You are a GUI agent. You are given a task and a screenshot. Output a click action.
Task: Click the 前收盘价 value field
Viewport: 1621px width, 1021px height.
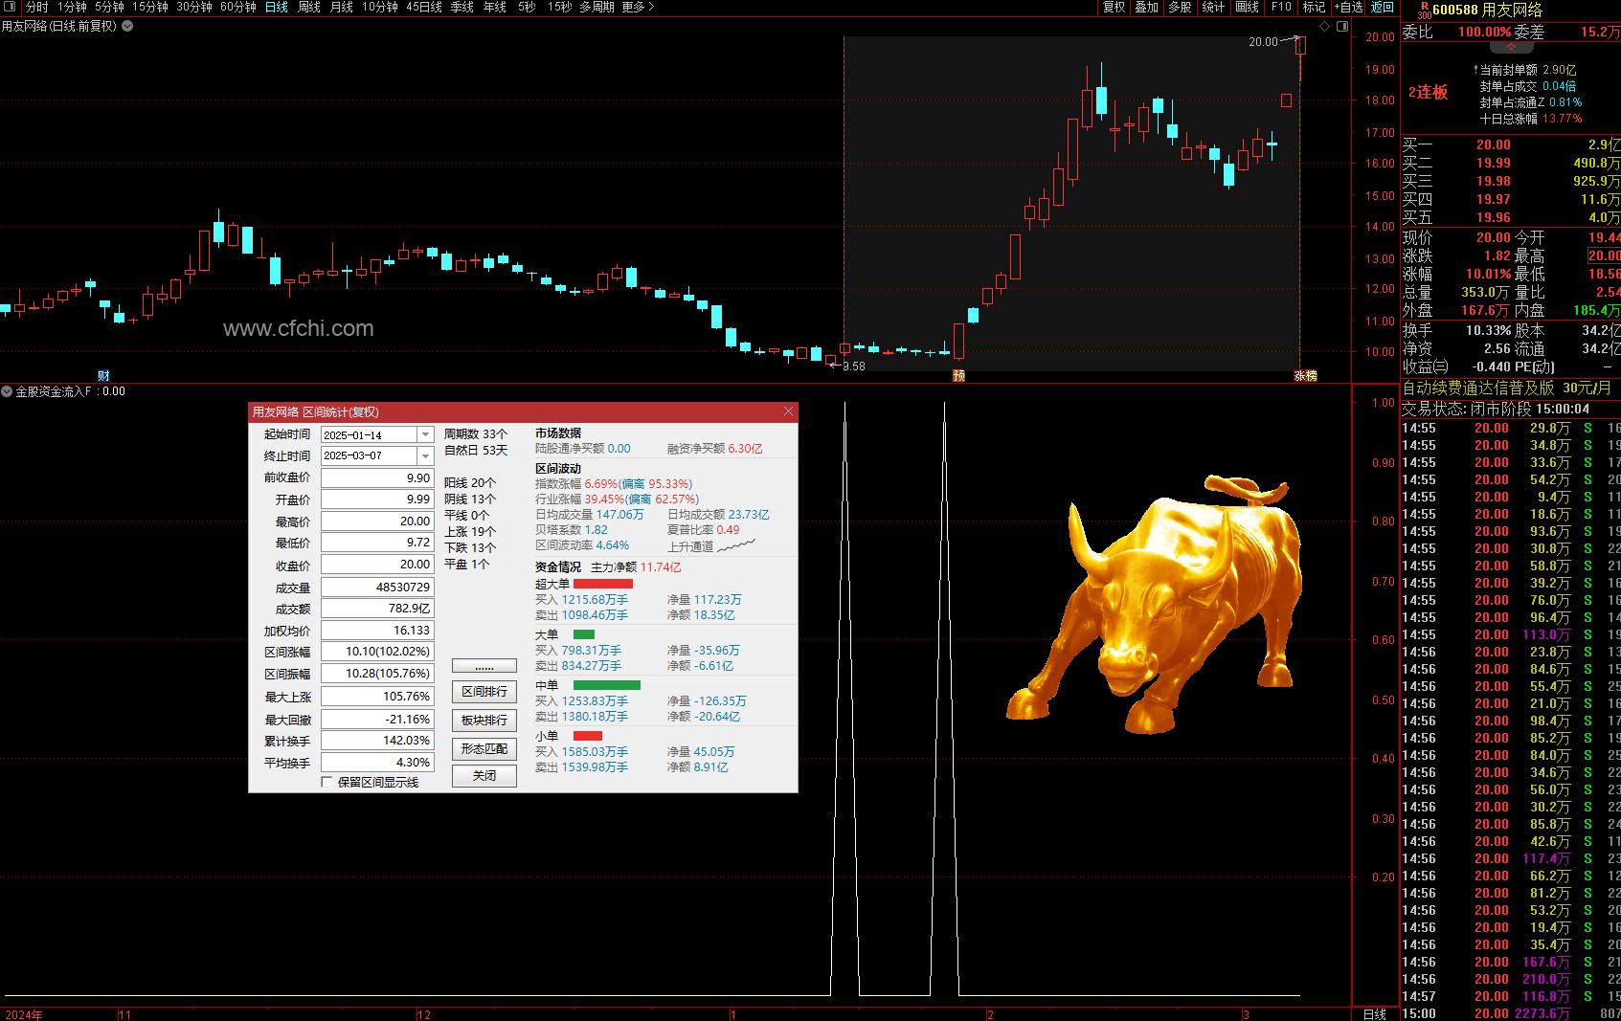pyautogui.click(x=377, y=477)
